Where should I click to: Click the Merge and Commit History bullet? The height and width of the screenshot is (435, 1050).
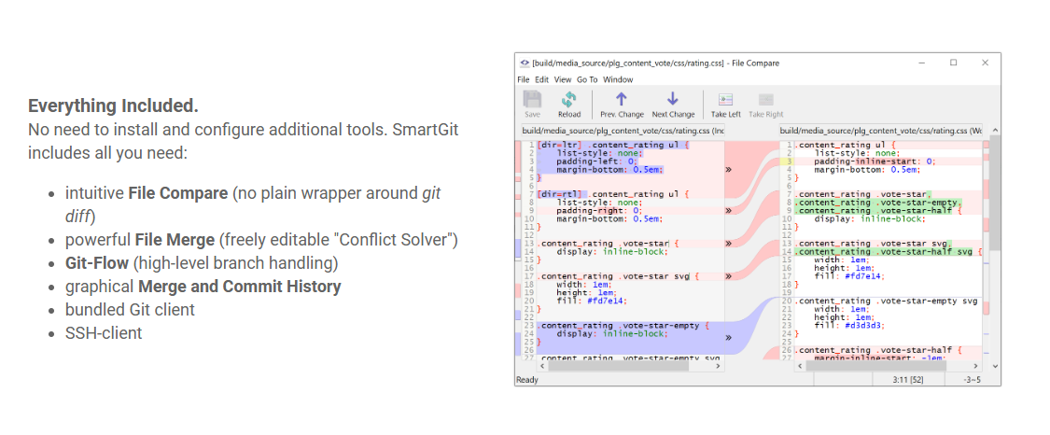click(x=203, y=287)
